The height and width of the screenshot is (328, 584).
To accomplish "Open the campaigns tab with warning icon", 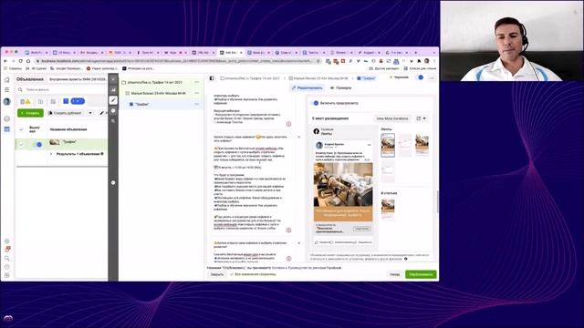I will pos(26,101).
